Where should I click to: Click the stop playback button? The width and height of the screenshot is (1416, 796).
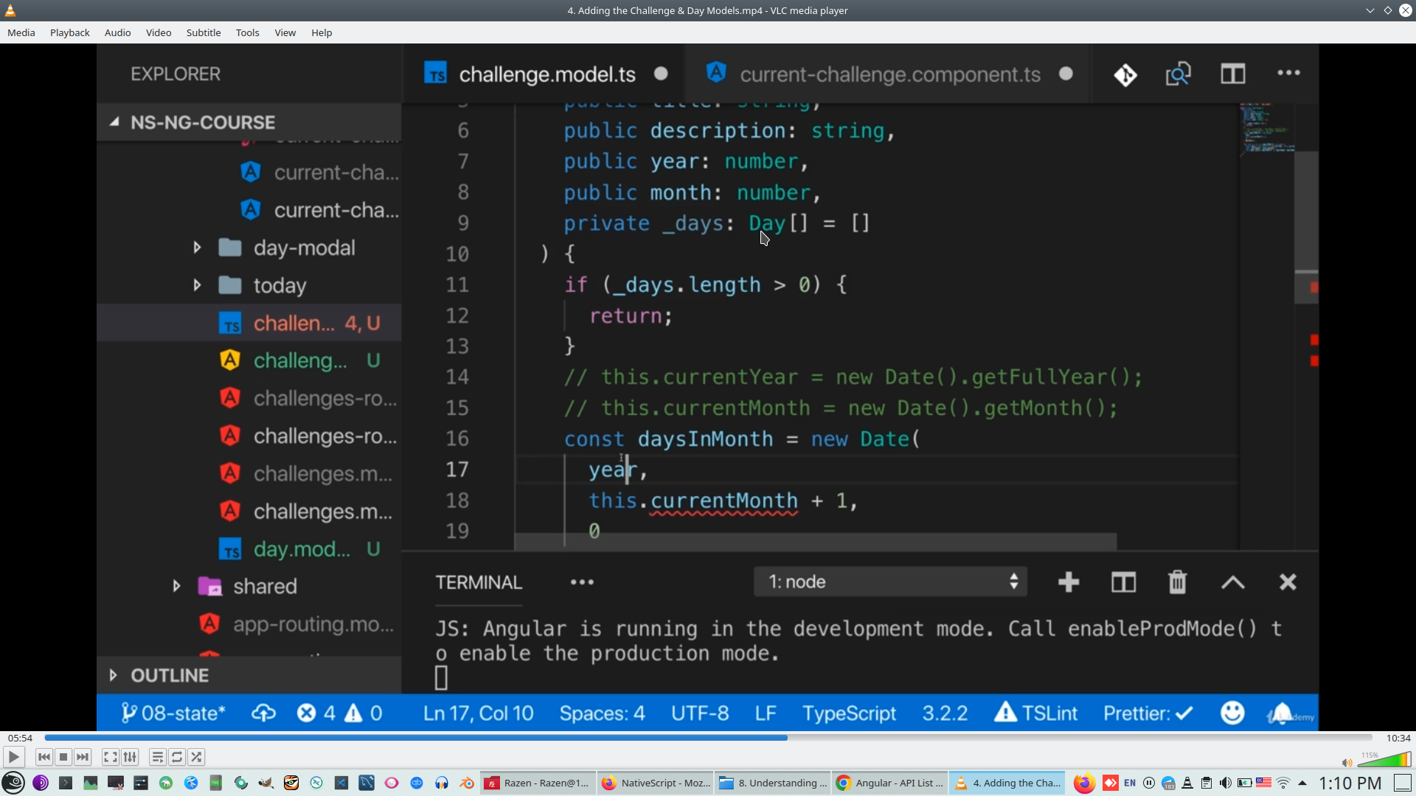pos(63,757)
